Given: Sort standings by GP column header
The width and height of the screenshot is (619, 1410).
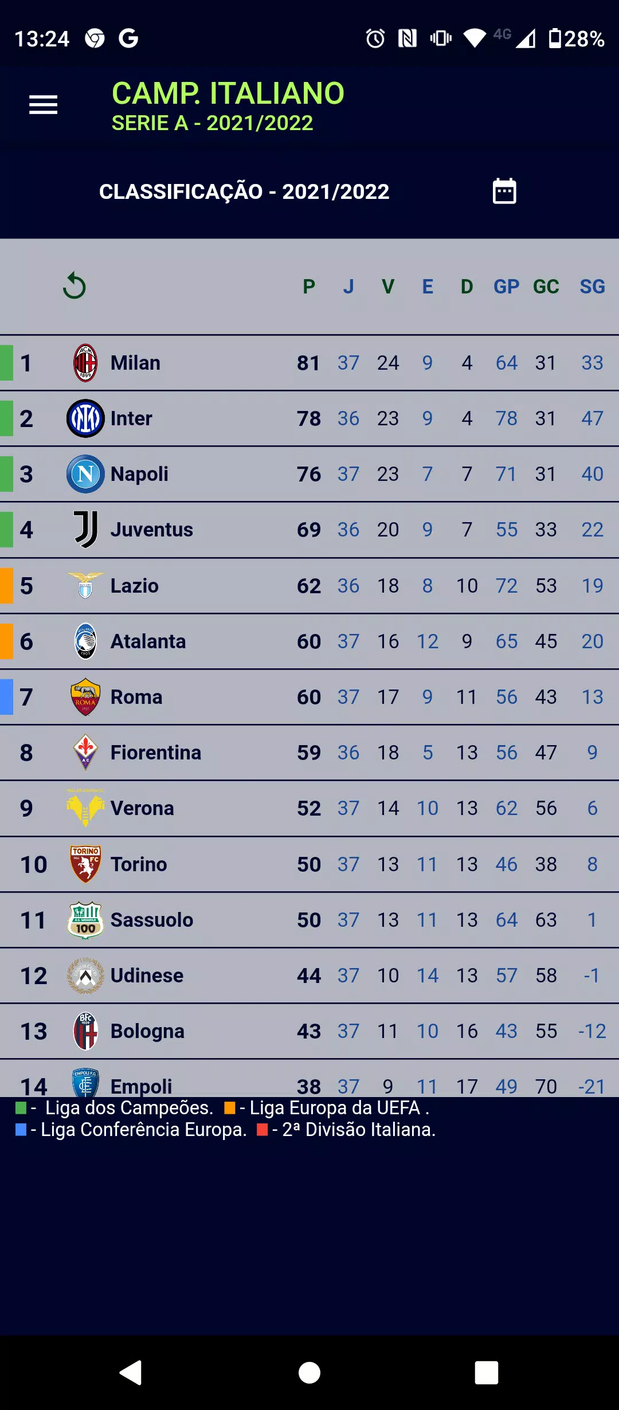Looking at the screenshot, I should coord(507,287).
